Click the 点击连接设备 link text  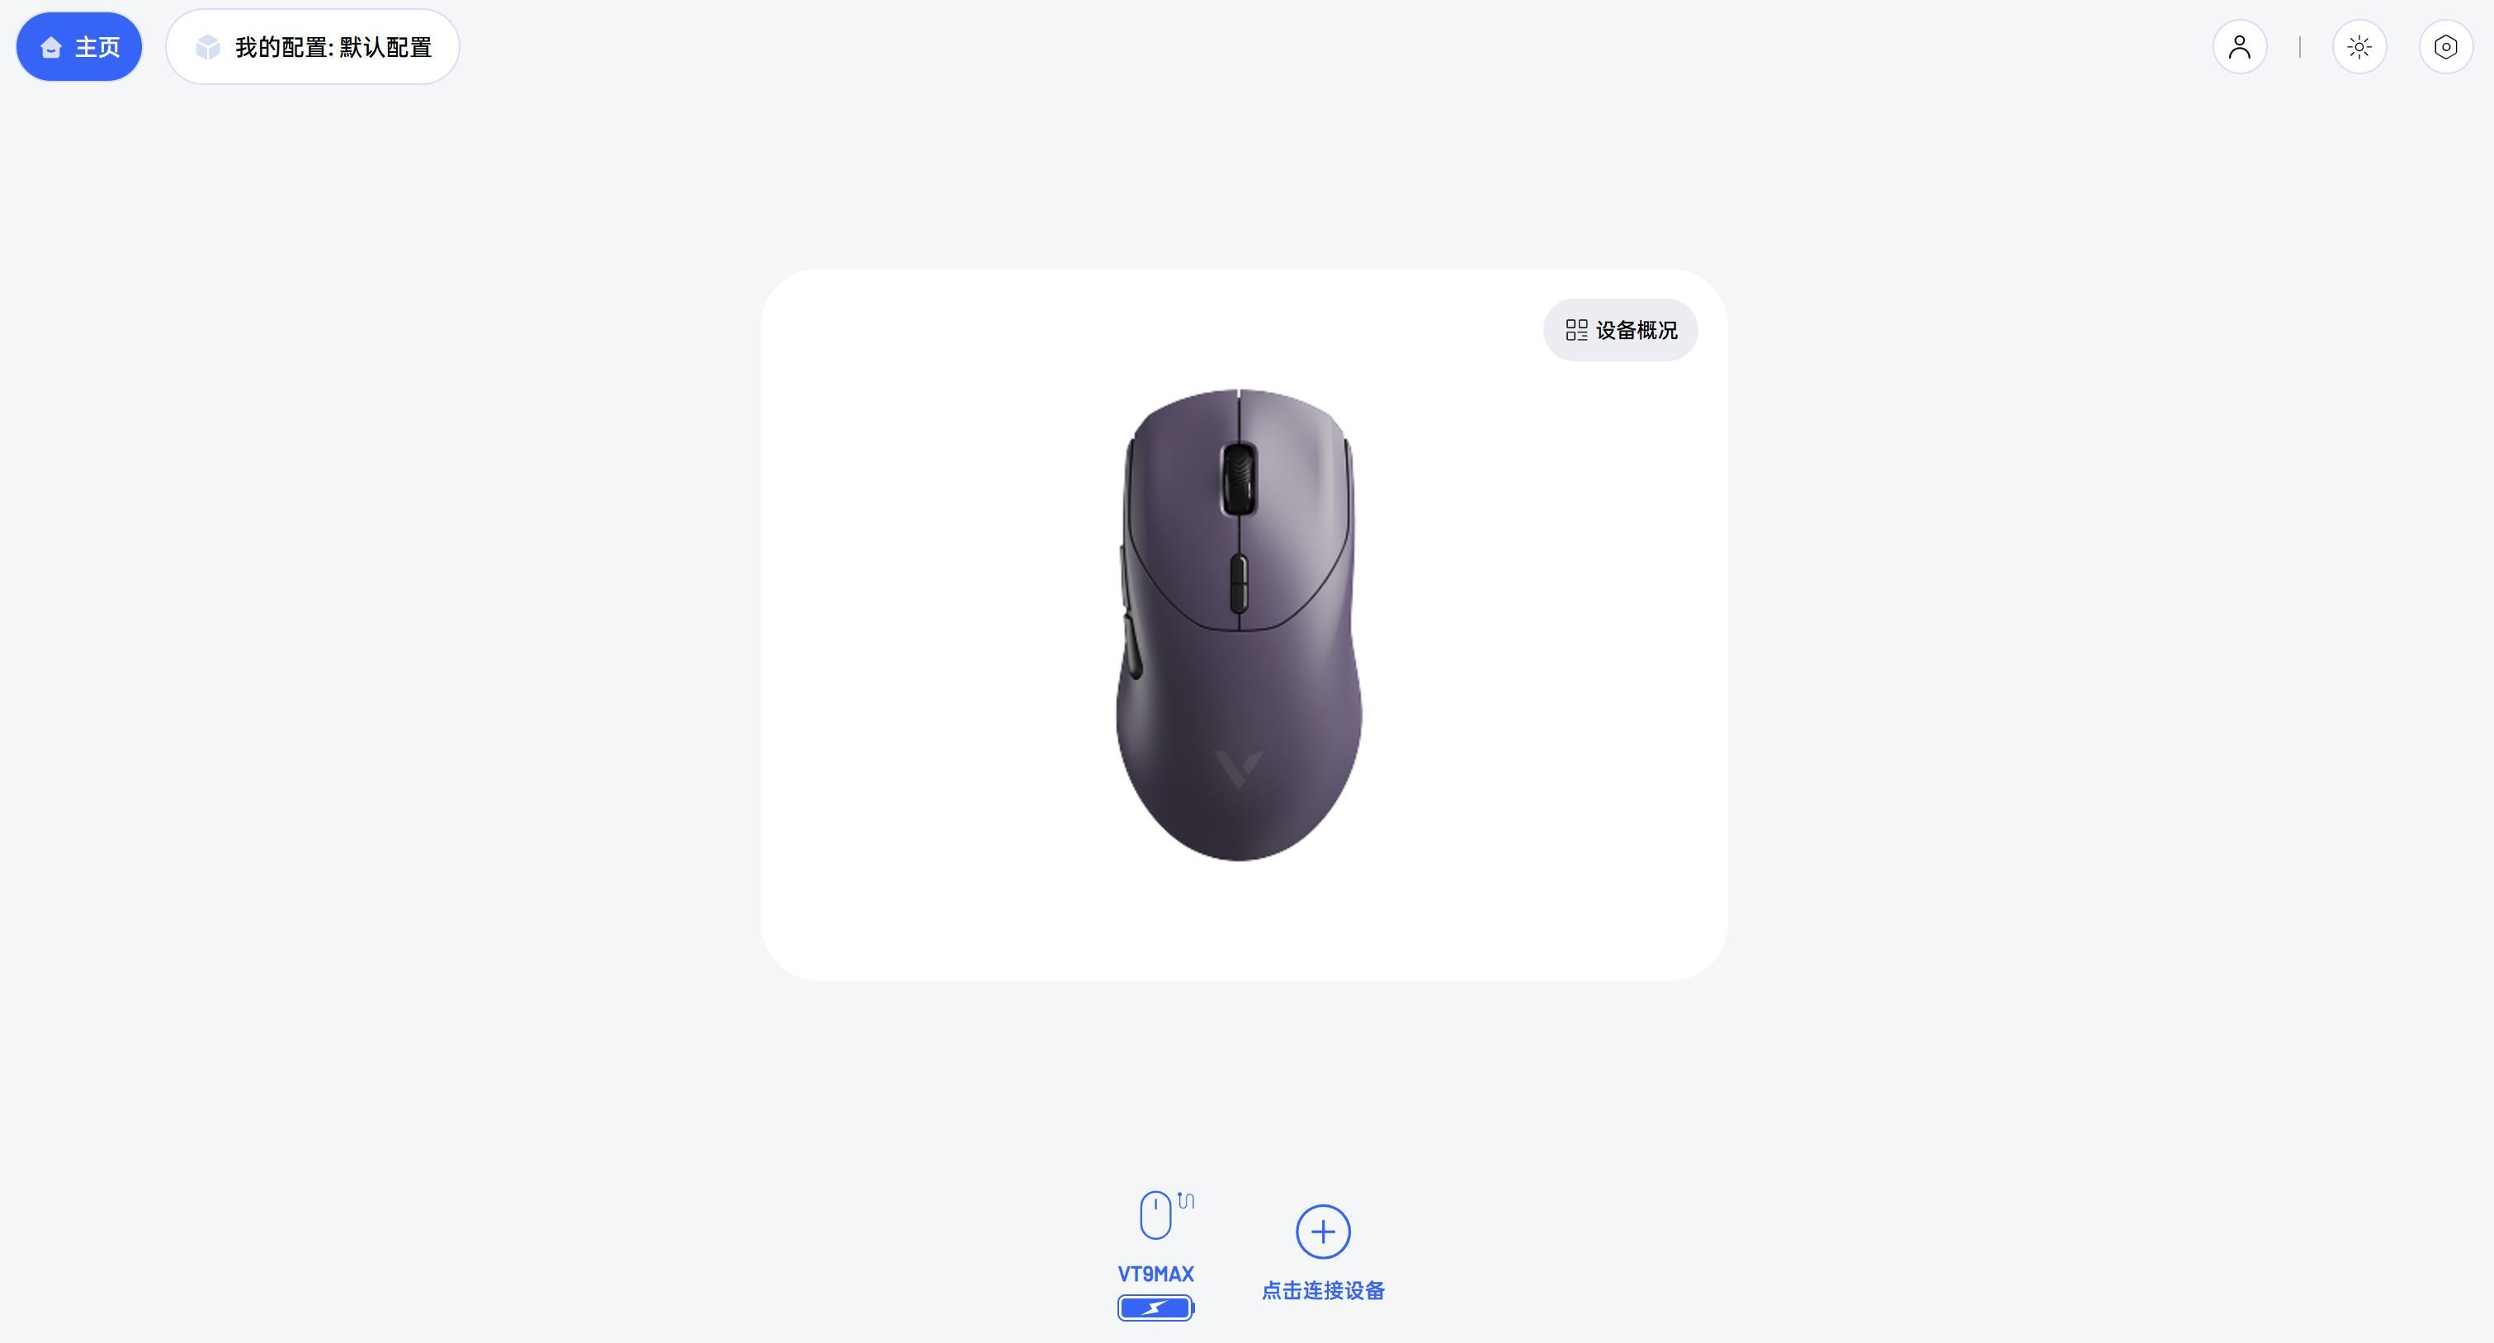(1323, 1291)
